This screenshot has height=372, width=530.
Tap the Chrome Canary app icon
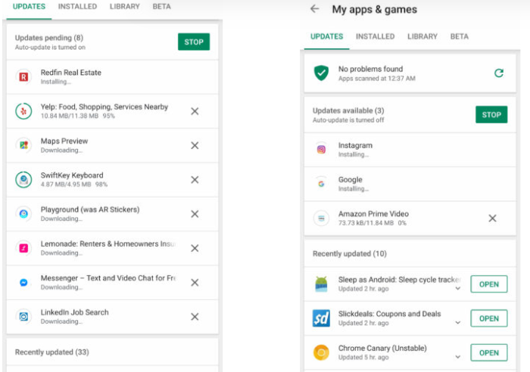click(321, 352)
